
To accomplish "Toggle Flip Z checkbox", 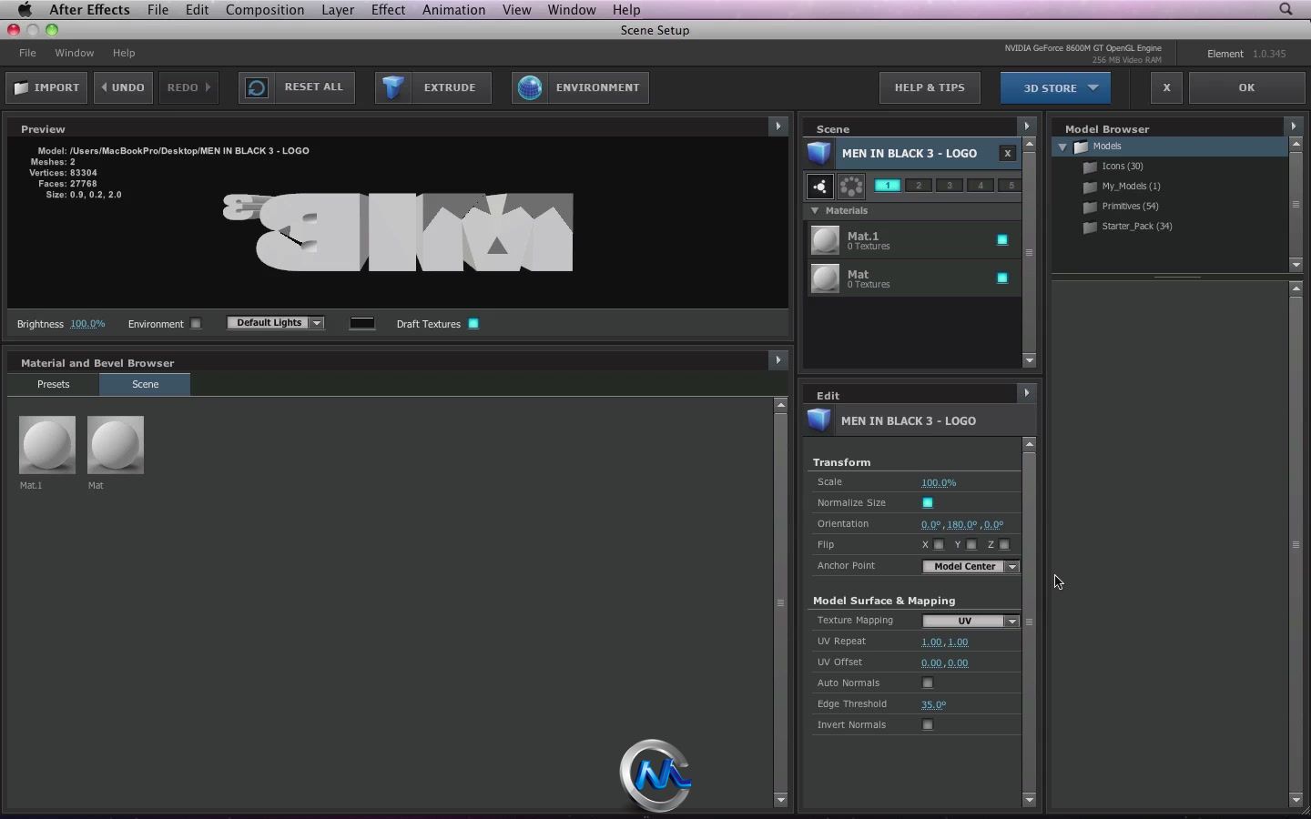I will pos(1004,545).
